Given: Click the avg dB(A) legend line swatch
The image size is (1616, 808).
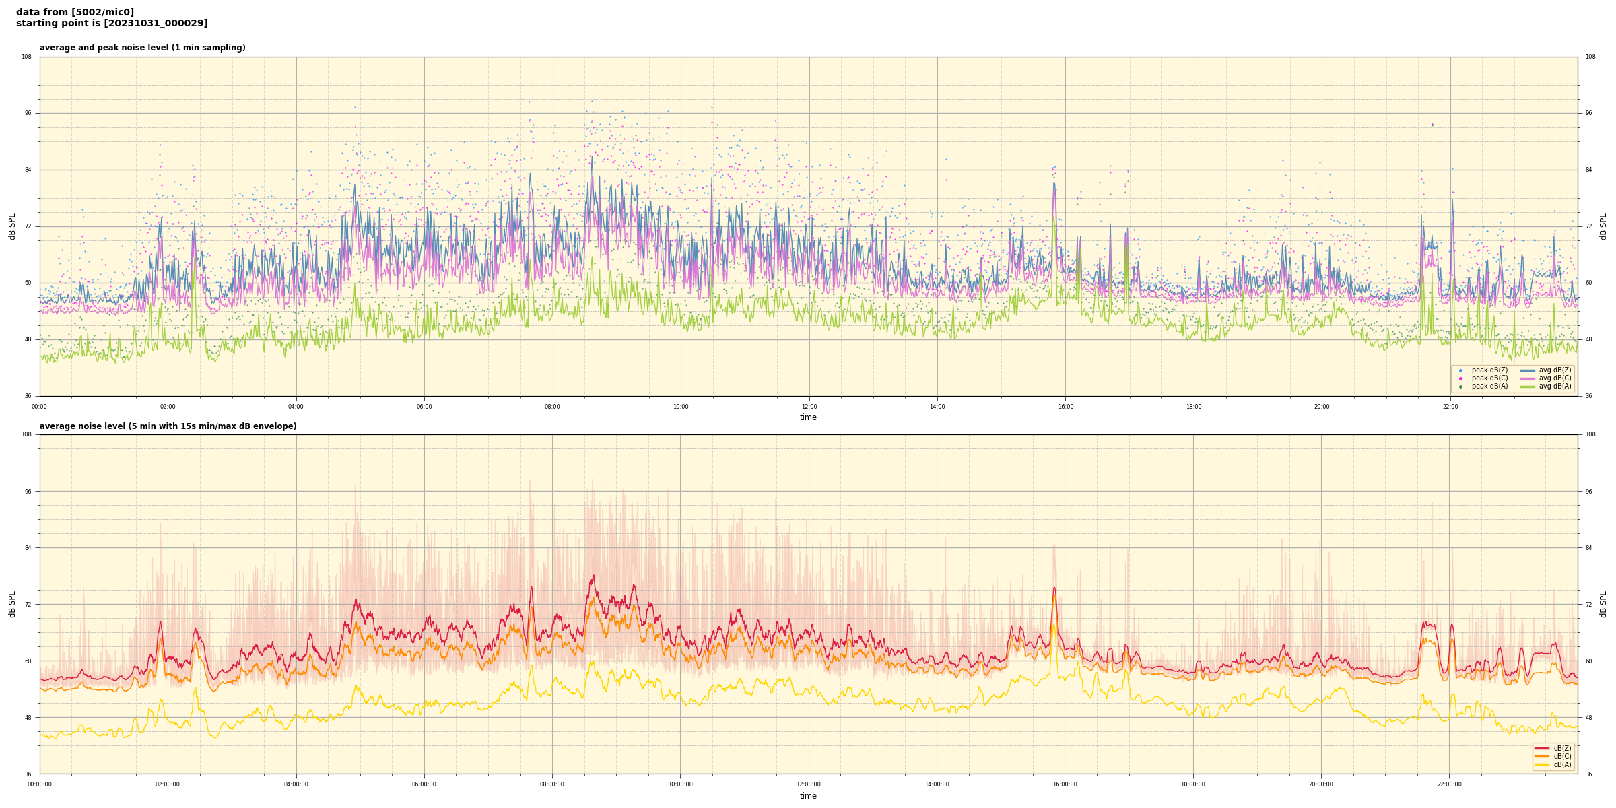Looking at the screenshot, I should pos(1528,386).
